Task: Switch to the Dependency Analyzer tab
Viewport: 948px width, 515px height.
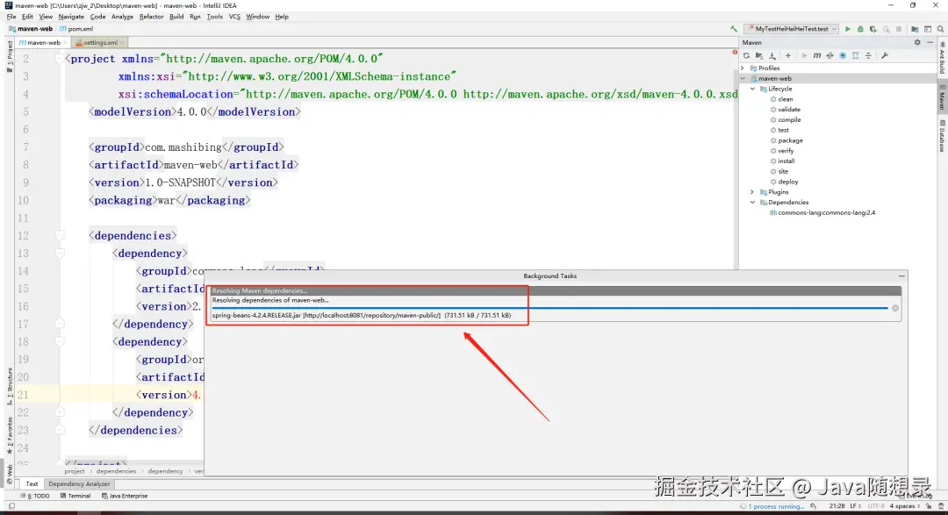Action: [x=79, y=484]
